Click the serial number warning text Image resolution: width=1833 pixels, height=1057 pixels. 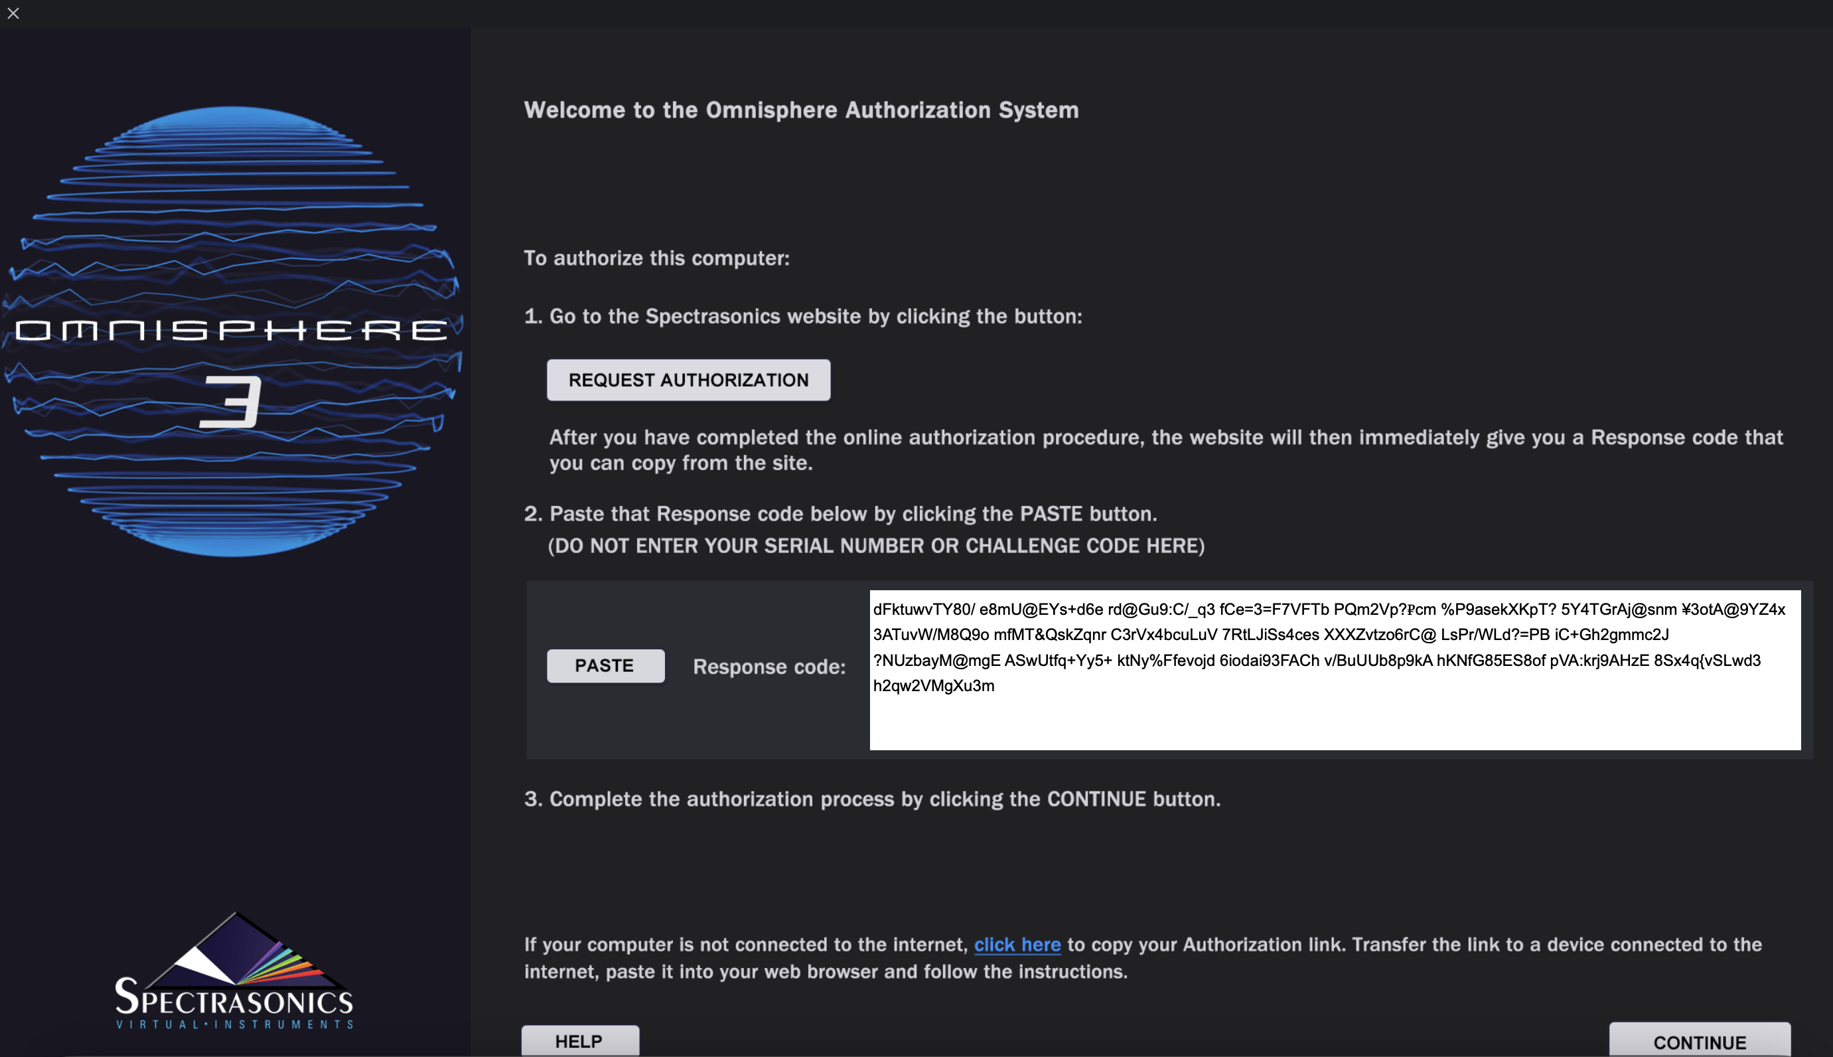[876, 545]
